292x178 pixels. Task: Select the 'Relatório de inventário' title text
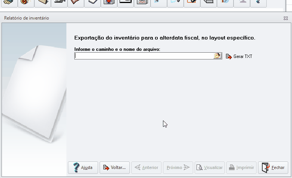pyautogui.click(x=27, y=18)
